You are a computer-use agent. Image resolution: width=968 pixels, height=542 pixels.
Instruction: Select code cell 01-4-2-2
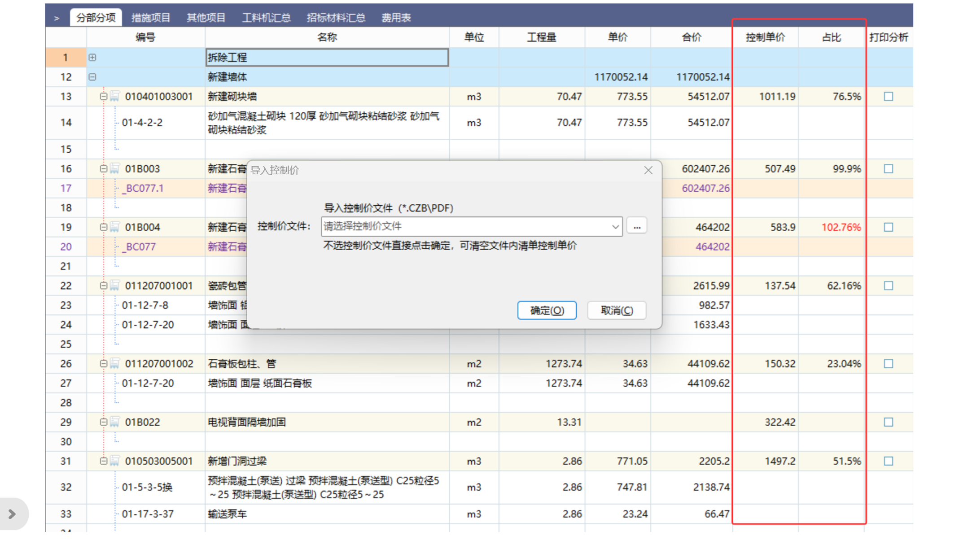(x=146, y=123)
